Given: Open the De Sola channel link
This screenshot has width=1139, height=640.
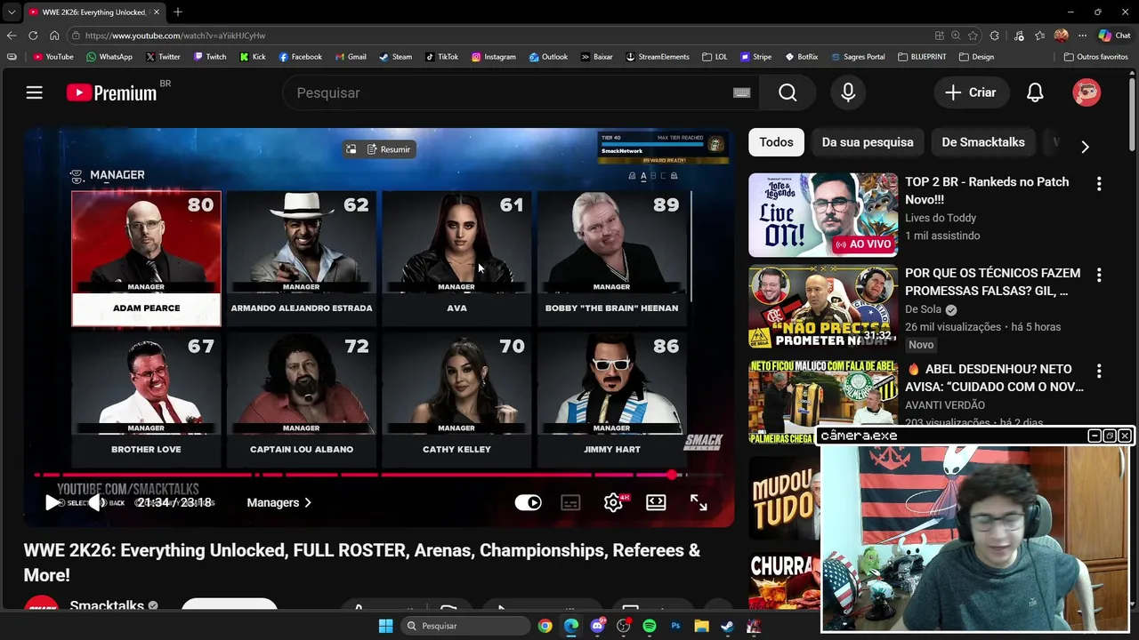Looking at the screenshot, I should pos(923,309).
